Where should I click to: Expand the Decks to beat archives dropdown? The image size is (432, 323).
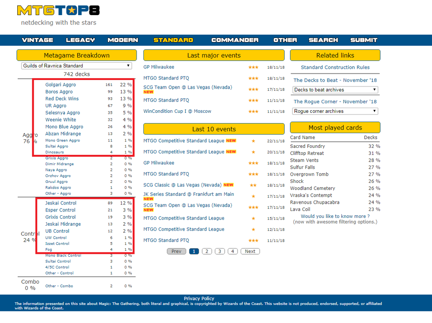click(335, 90)
